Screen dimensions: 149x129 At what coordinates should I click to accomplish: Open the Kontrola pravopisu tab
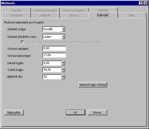click(45, 10)
